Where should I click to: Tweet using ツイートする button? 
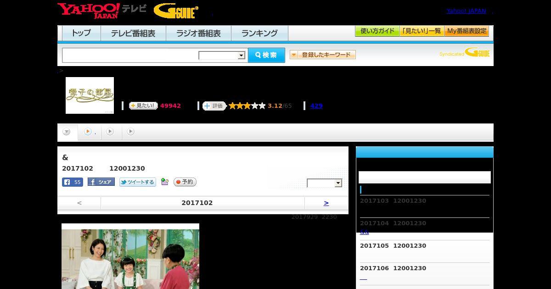point(138,182)
